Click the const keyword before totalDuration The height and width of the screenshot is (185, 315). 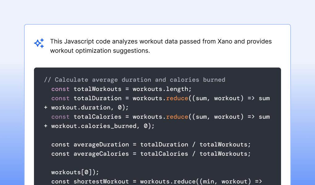point(60,98)
